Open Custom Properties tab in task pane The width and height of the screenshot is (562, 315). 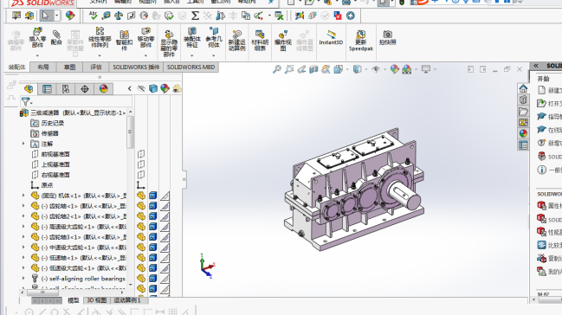(523, 145)
